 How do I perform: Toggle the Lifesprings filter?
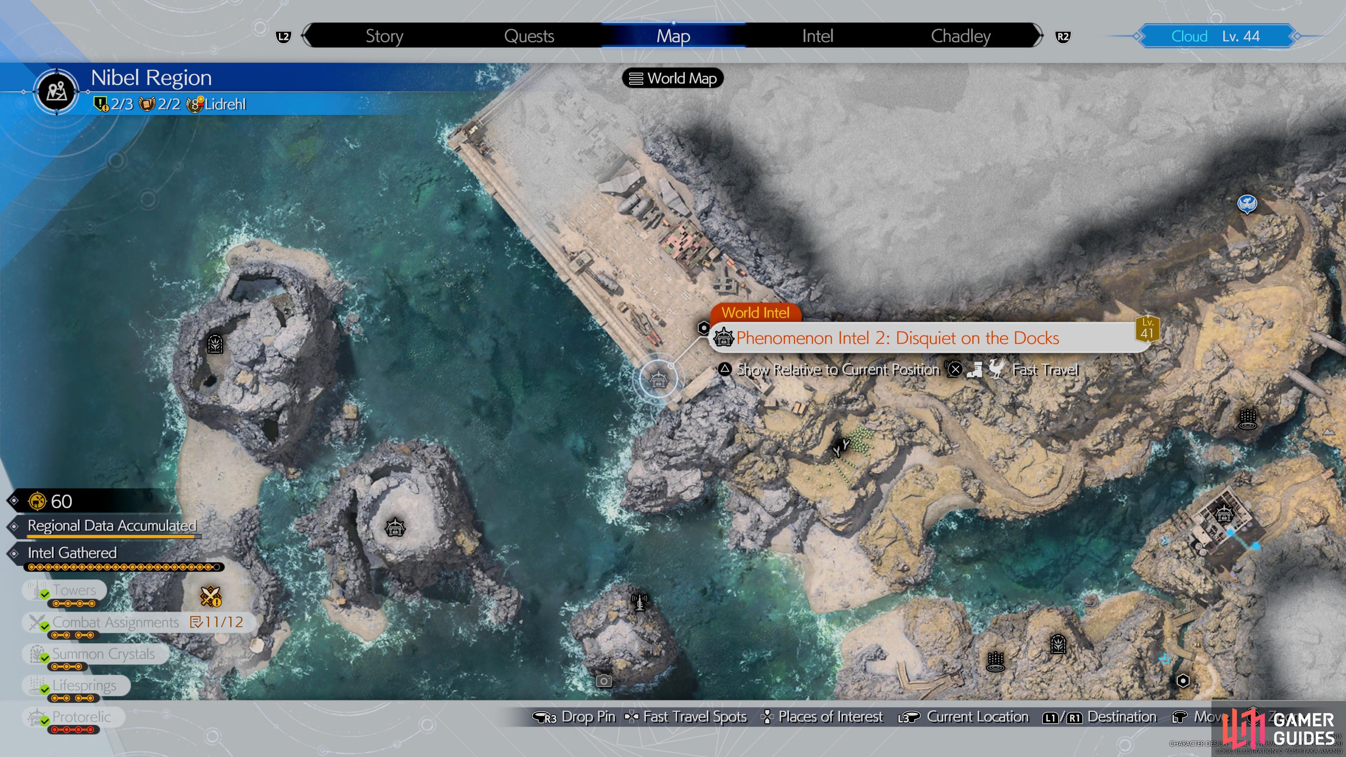pyautogui.click(x=76, y=686)
